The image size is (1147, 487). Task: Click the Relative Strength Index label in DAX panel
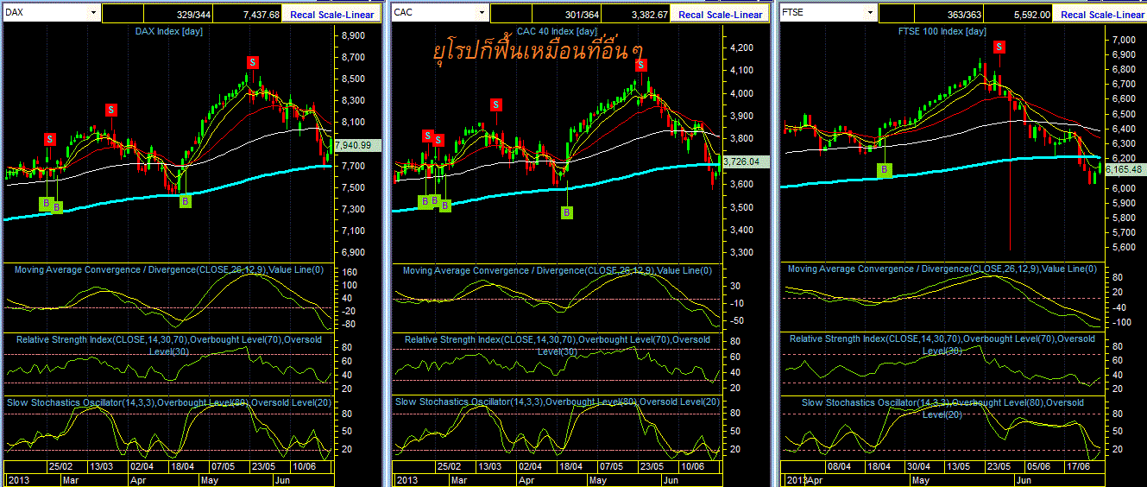(168, 345)
